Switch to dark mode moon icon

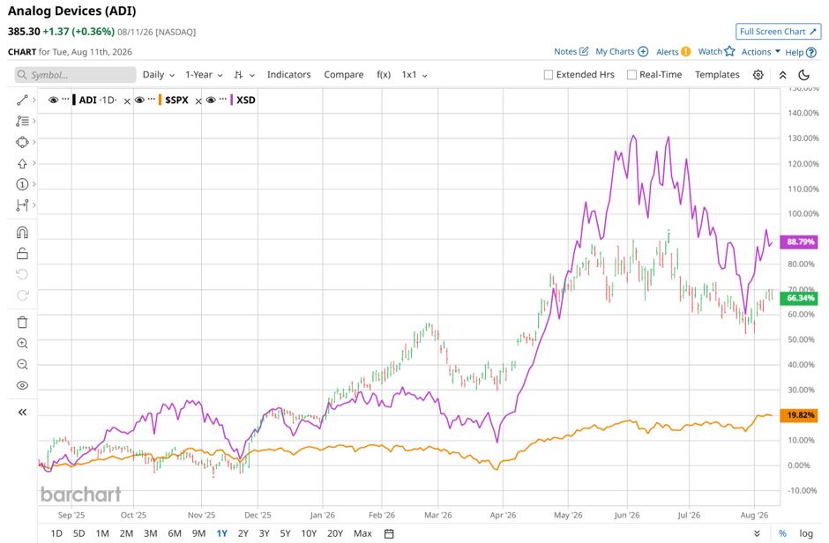pyautogui.click(x=803, y=75)
